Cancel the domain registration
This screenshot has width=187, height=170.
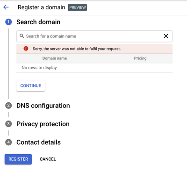click(48, 159)
